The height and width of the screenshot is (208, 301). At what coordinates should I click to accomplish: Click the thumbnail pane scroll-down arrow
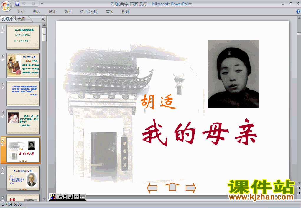pyautogui.click(x=44, y=199)
